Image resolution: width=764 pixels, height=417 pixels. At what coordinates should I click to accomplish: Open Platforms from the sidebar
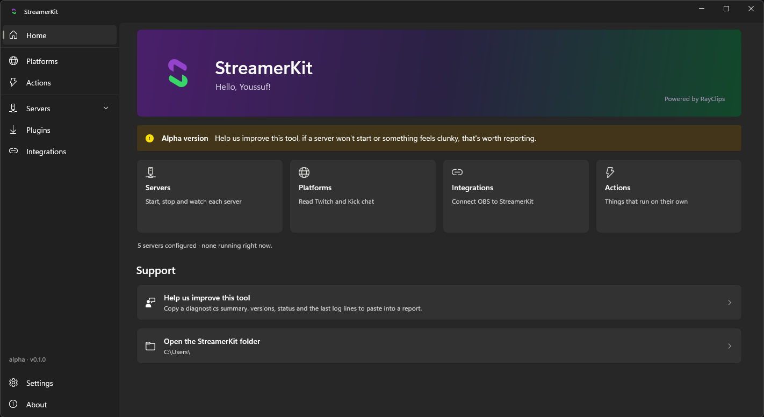(x=60, y=61)
